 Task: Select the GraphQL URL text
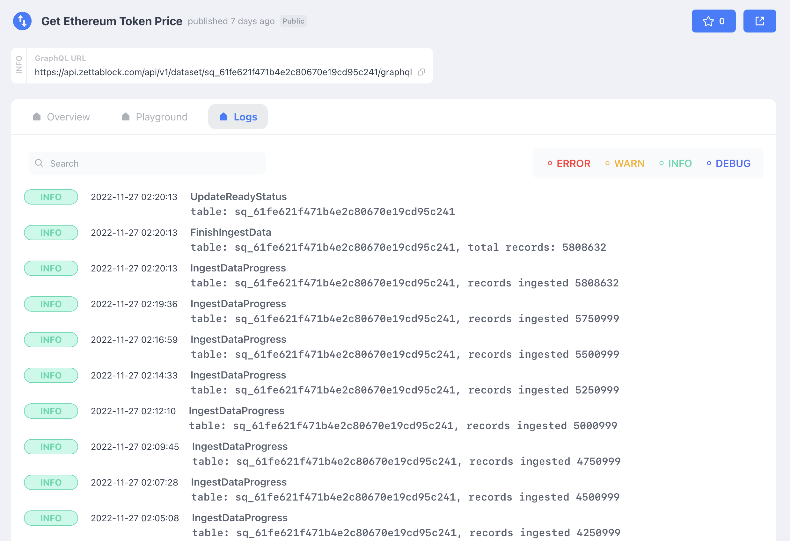coord(223,72)
